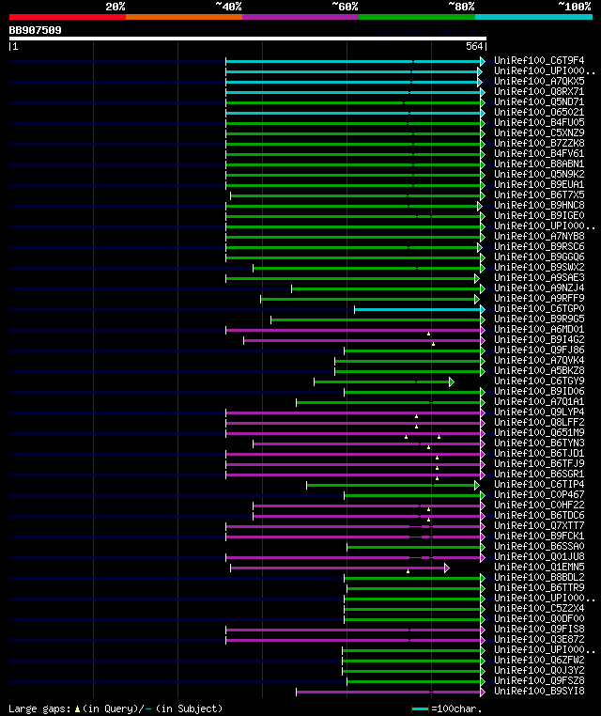Screen dimensions: 601x716
Task: Open hit UniRef100_O65021
Action: click(539, 113)
